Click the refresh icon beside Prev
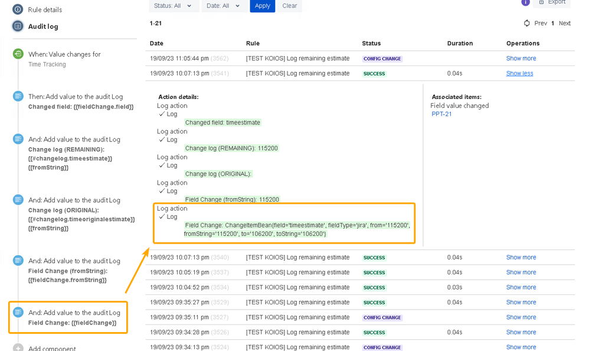This screenshot has height=351, width=589. (526, 23)
